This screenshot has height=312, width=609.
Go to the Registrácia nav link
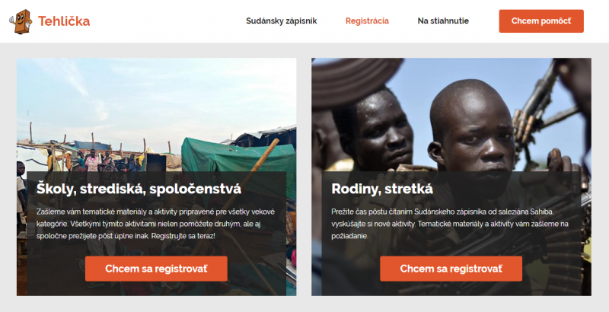coord(367,21)
